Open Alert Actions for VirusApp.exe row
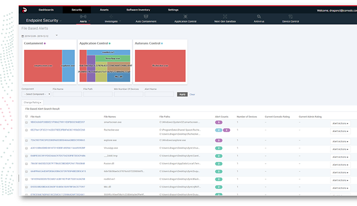This screenshot has width=357, height=206. pos(340,149)
